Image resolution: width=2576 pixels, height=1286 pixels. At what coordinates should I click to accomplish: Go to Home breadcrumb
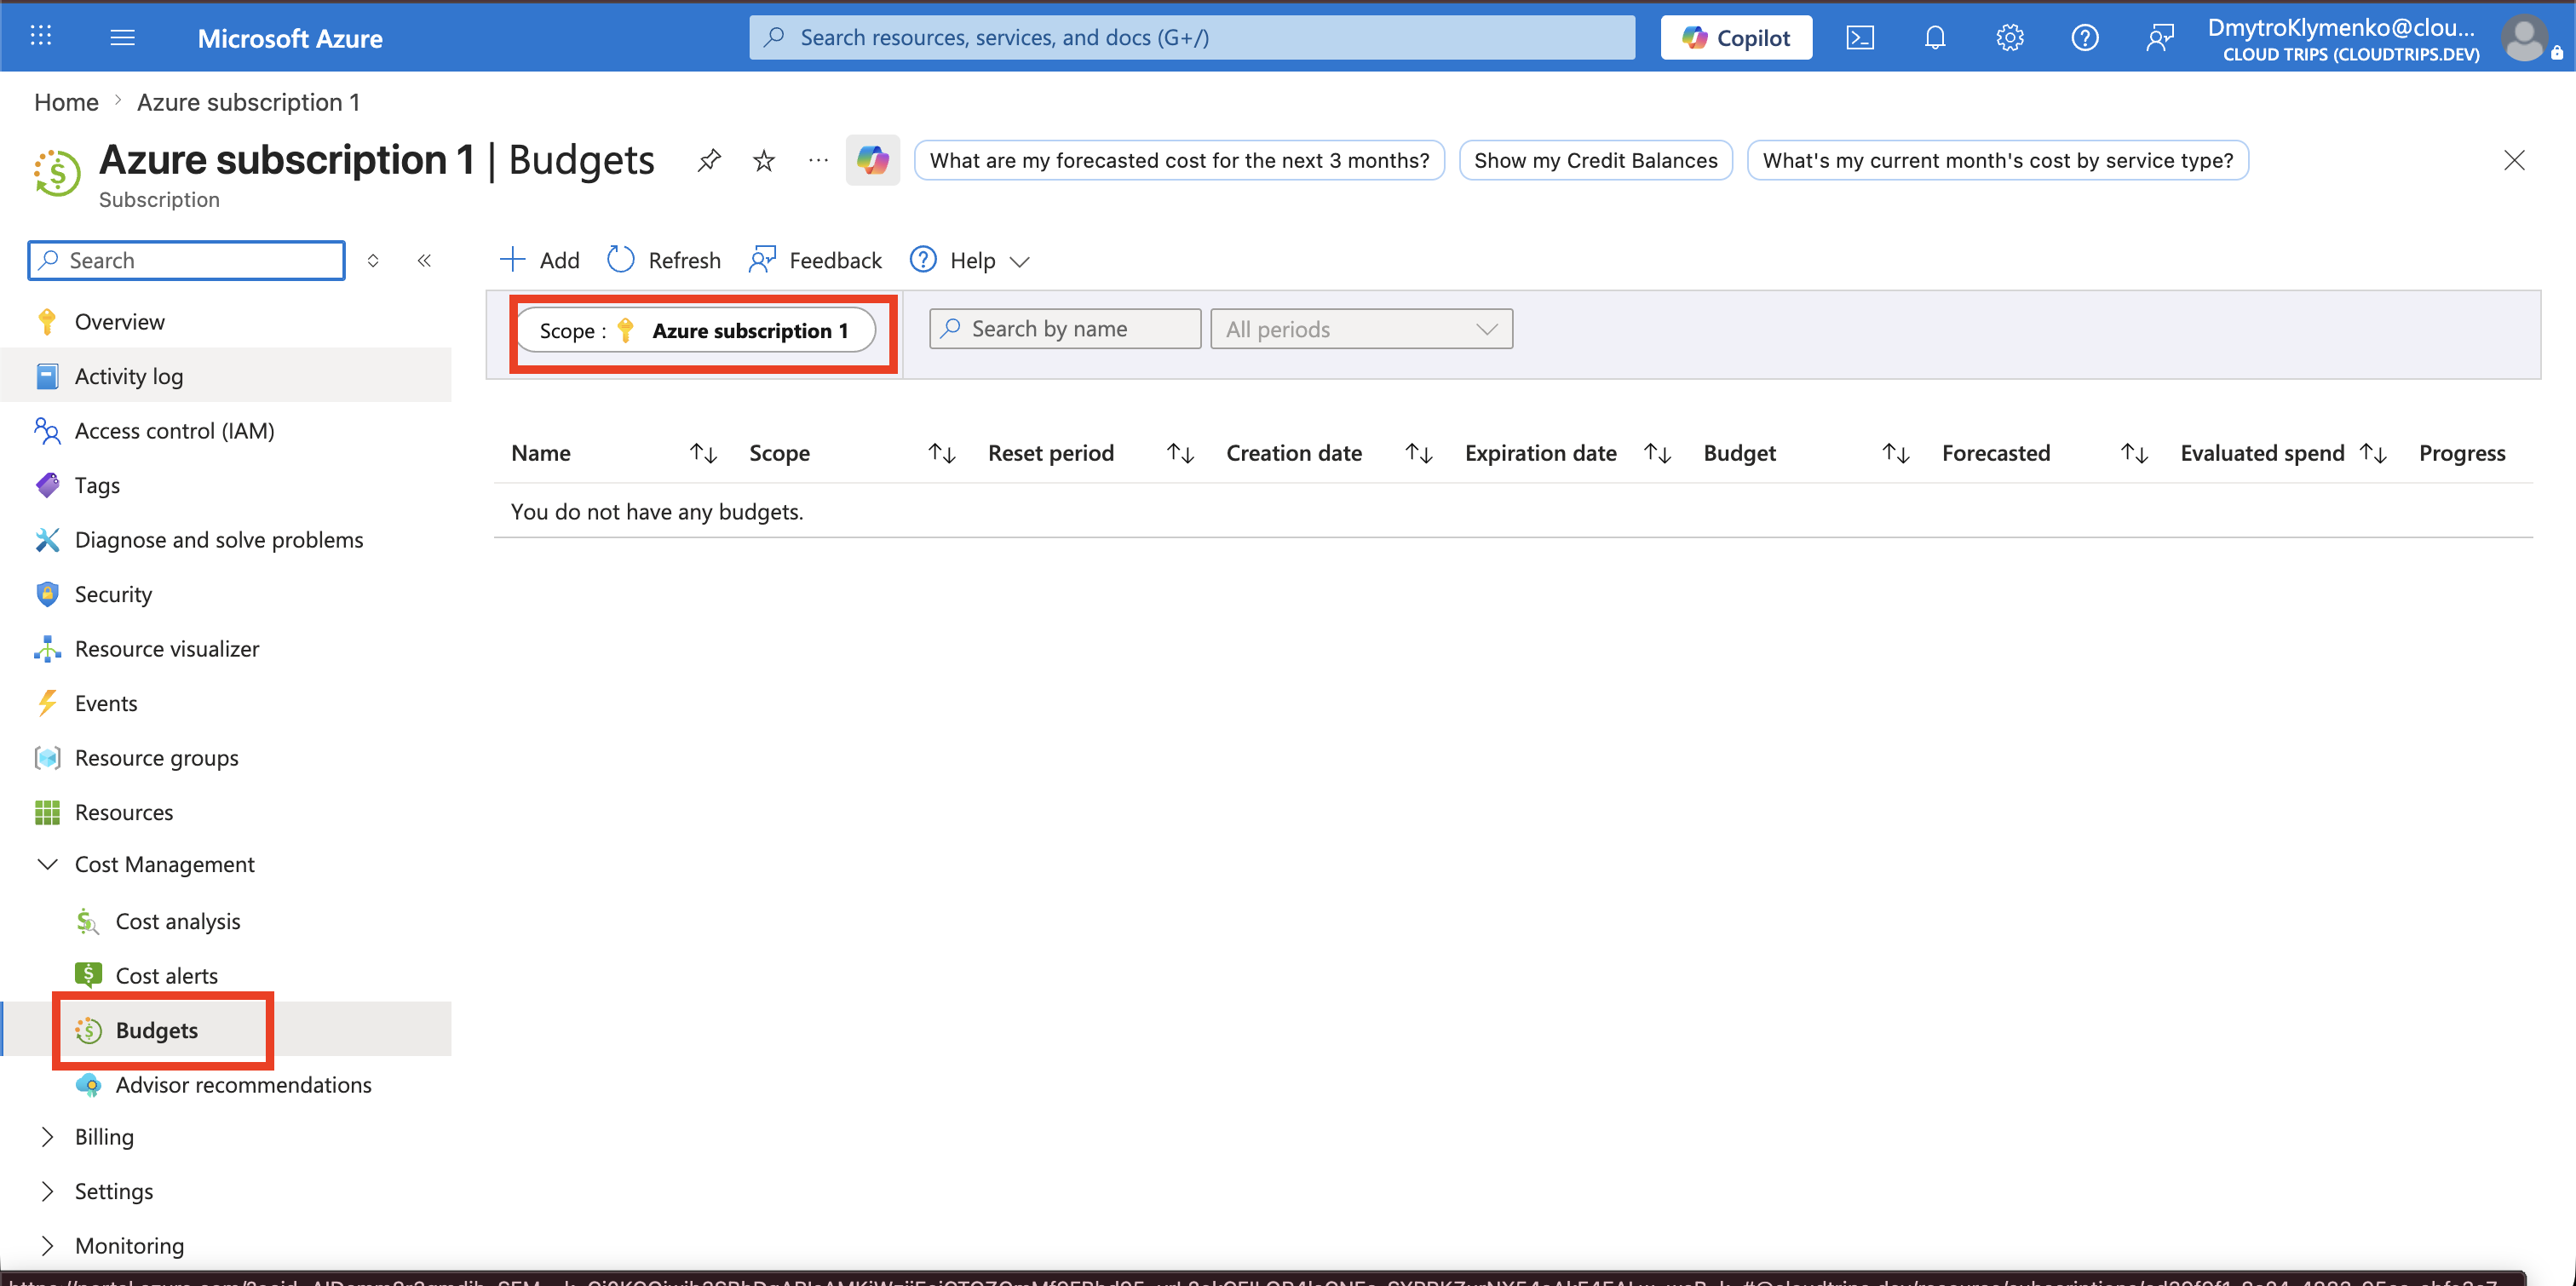(x=66, y=102)
